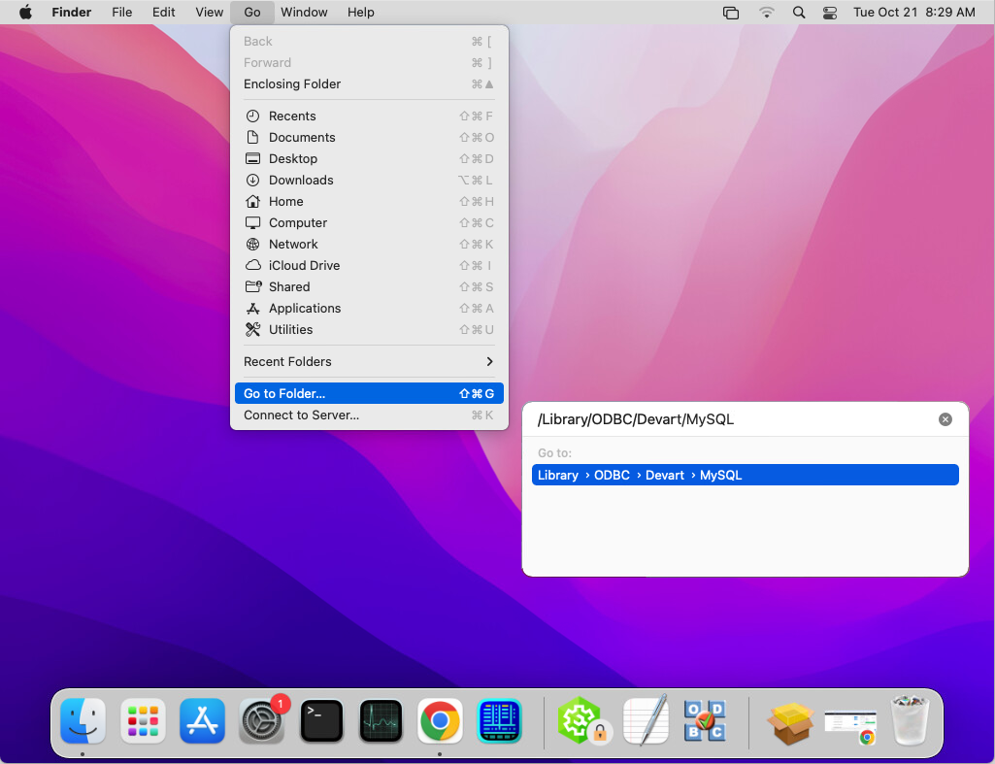Open System Preferences with notification badge
The image size is (995, 764).
[x=261, y=721]
